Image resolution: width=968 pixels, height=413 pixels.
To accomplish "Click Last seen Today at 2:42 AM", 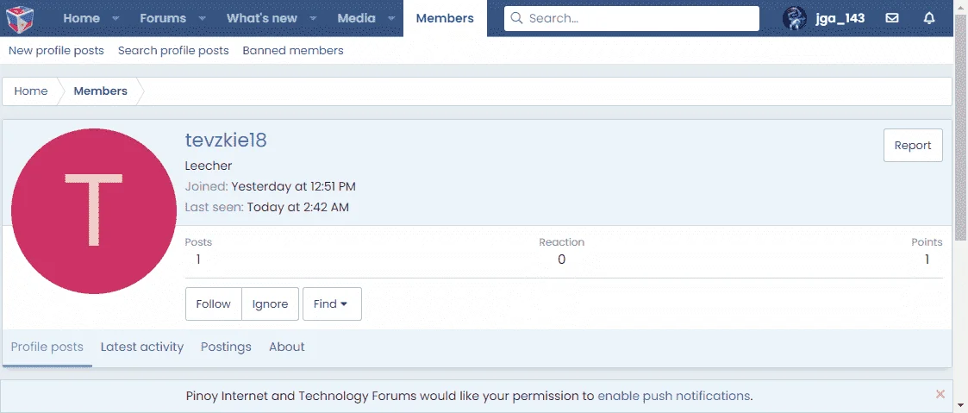I will click(x=298, y=208).
